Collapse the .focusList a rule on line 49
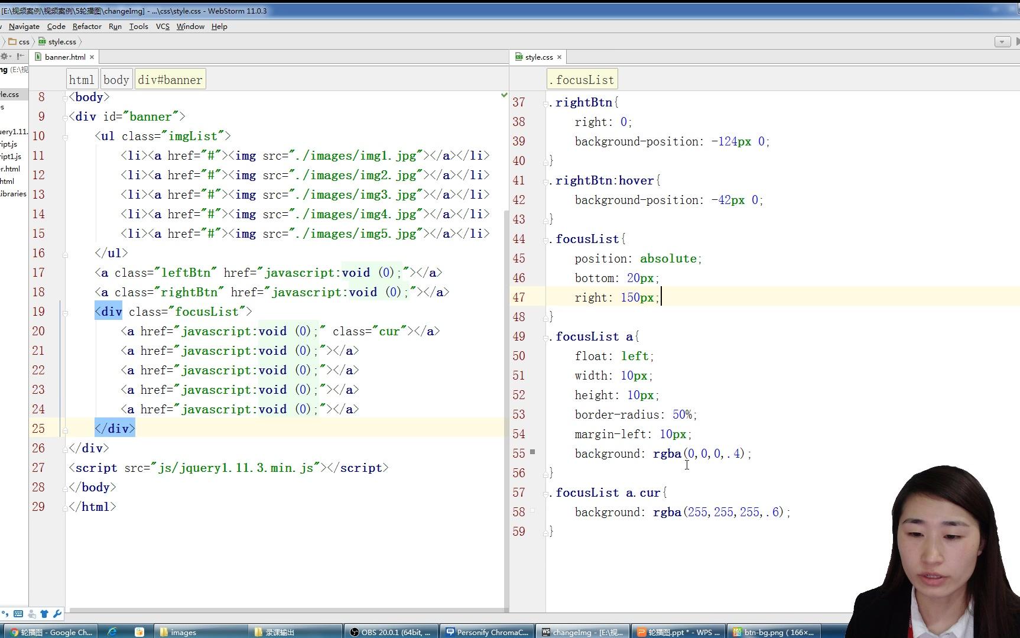Screen dimensions: 1020x638 point(545,337)
